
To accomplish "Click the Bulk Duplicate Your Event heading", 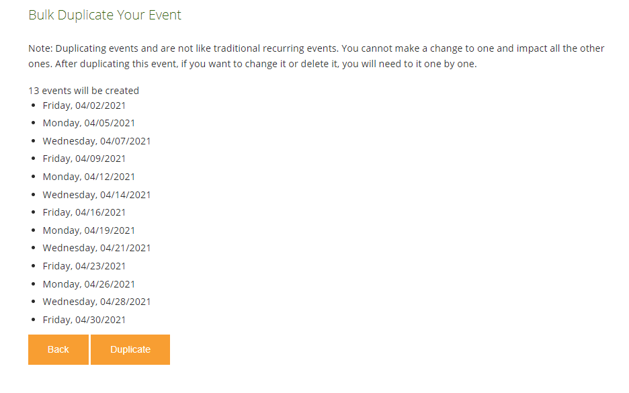I will pyautogui.click(x=105, y=15).
